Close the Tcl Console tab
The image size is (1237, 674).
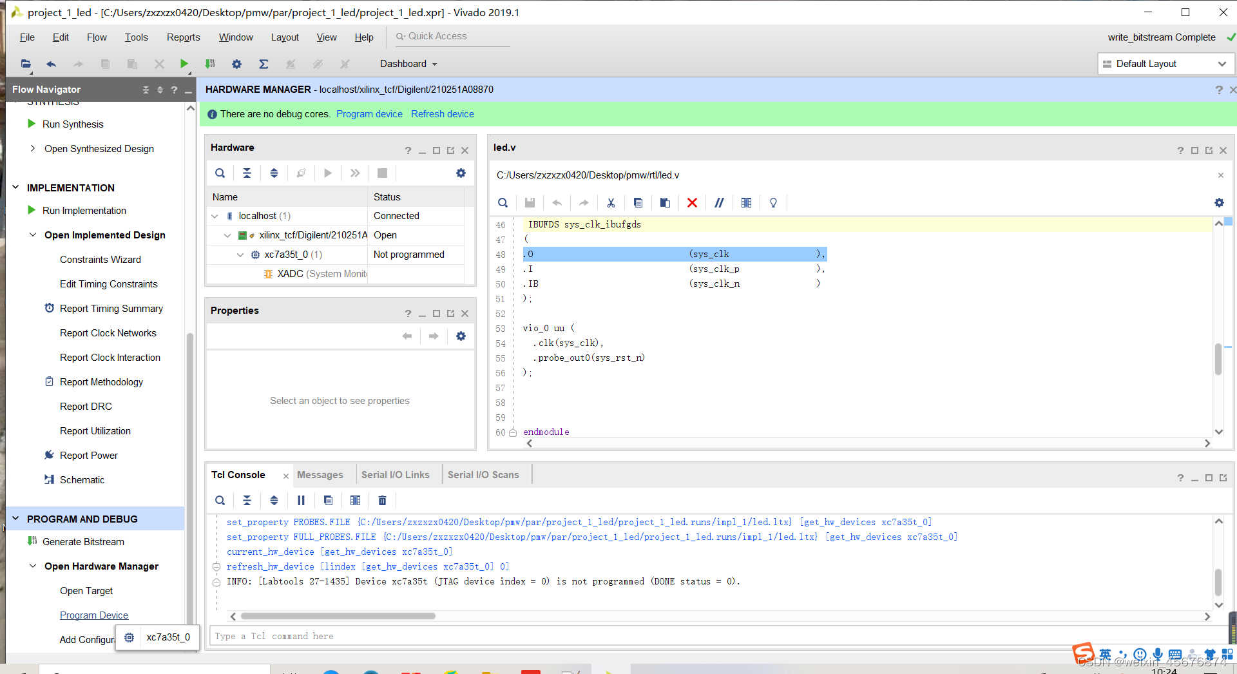(285, 476)
